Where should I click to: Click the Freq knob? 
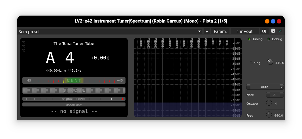[x=269, y=115]
